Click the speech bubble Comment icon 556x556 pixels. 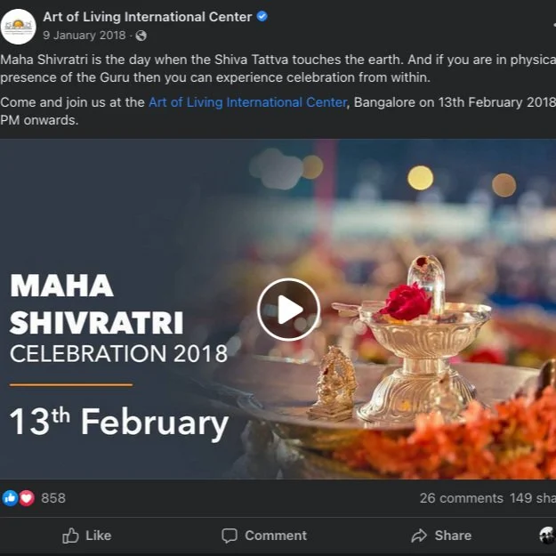(230, 536)
